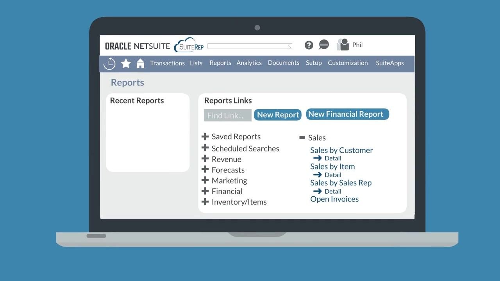Screen dimensions: 500x281
Task: Click the search magnifier icon in search bar
Action: (289, 46)
